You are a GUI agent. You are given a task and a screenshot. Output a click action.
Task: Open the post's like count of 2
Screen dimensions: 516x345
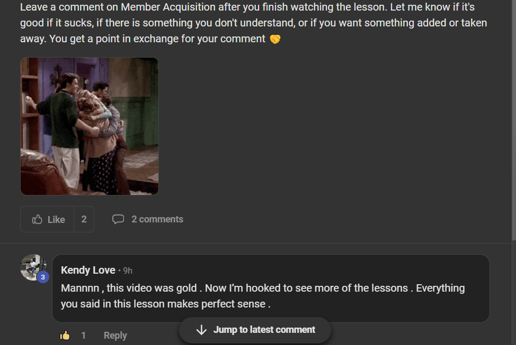click(x=84, y=219)
